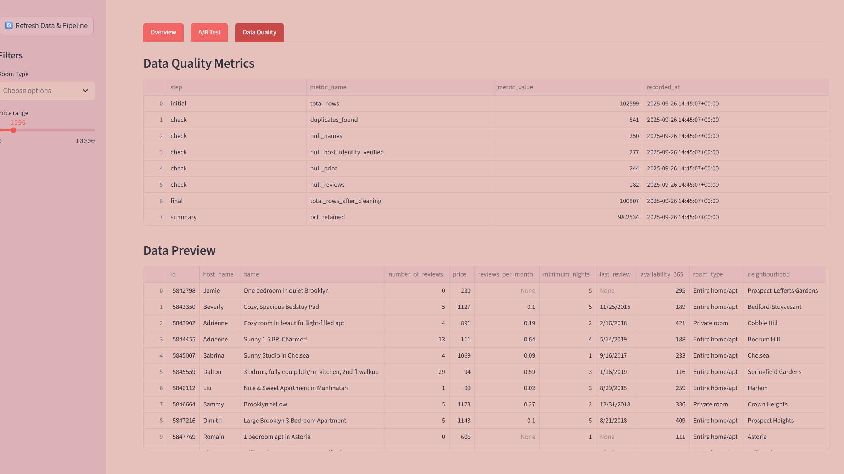Image resolution: width=844 pixels, height=474 pixels.
Task: Click the reviews_per_month column header
Action: coord(507,274)
